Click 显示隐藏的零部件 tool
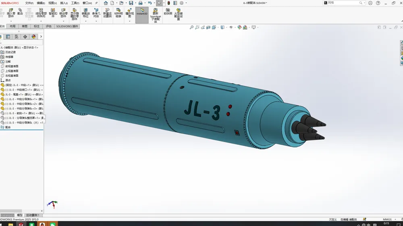Image resolution: width=403 pixels, height=226 pixels. pos(75,14)
